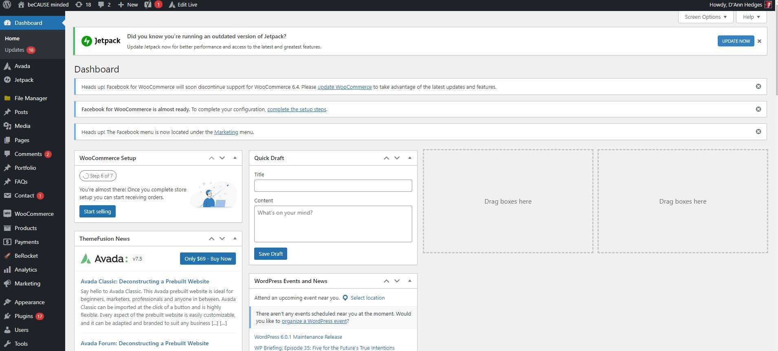Viewport: 778px width, 351px height.
Task: Open the Appearance menu
Action: click(x=33, y=302)
